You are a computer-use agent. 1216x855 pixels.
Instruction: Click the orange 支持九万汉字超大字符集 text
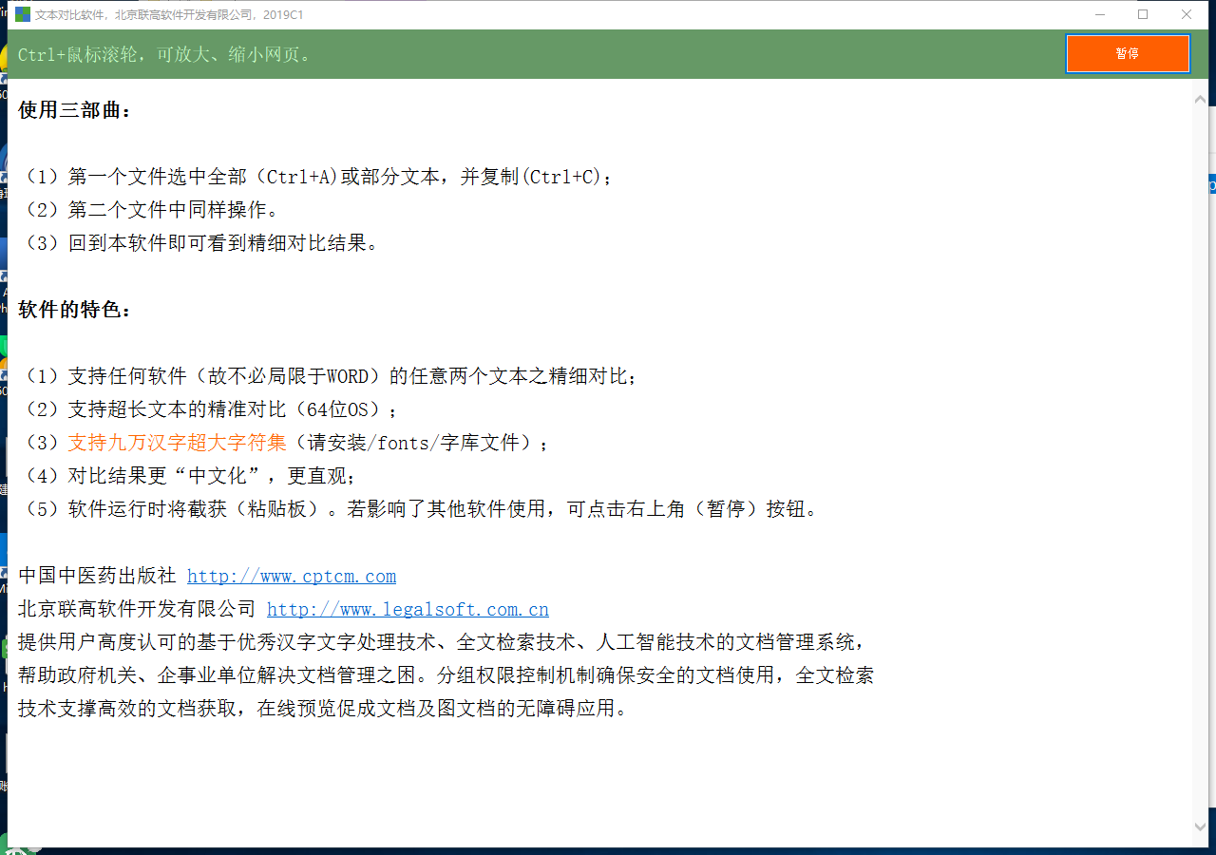click(x=177, y=443)
